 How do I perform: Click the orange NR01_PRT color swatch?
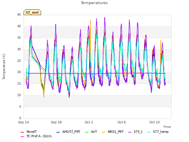[104, 132]
